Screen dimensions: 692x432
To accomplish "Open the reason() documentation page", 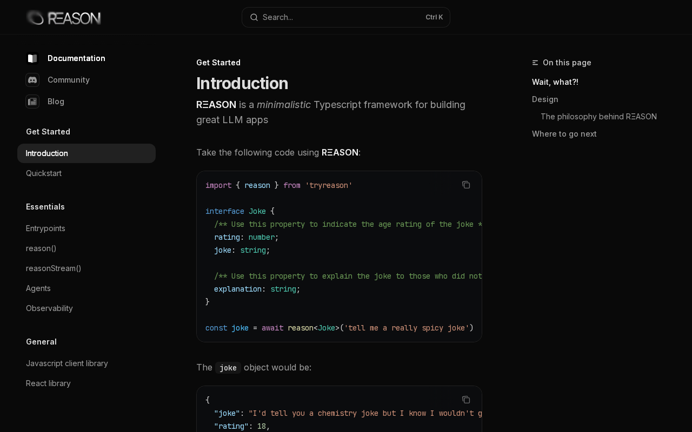I will pos(41,248).
